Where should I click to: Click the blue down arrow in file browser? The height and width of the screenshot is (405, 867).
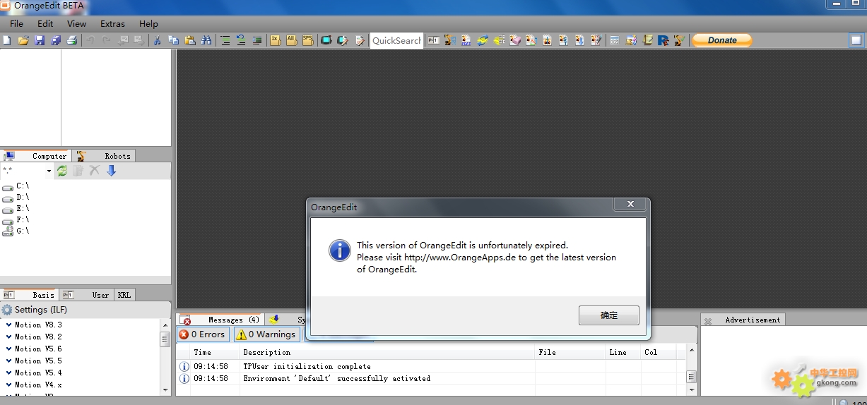111,171
